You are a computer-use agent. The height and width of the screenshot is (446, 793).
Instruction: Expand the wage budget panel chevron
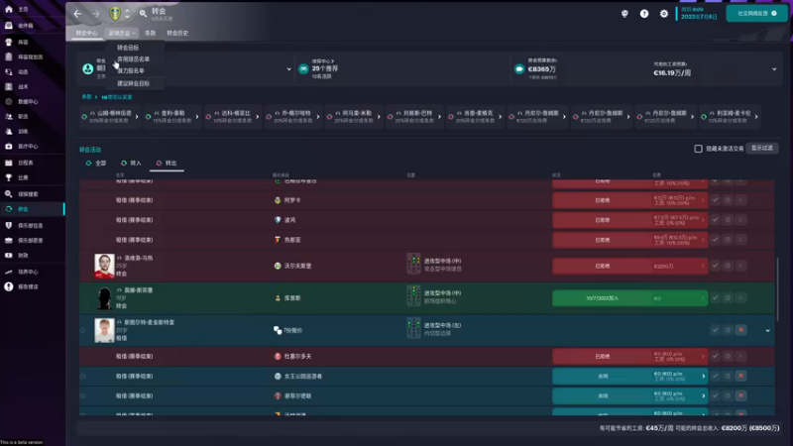(774, 69)
